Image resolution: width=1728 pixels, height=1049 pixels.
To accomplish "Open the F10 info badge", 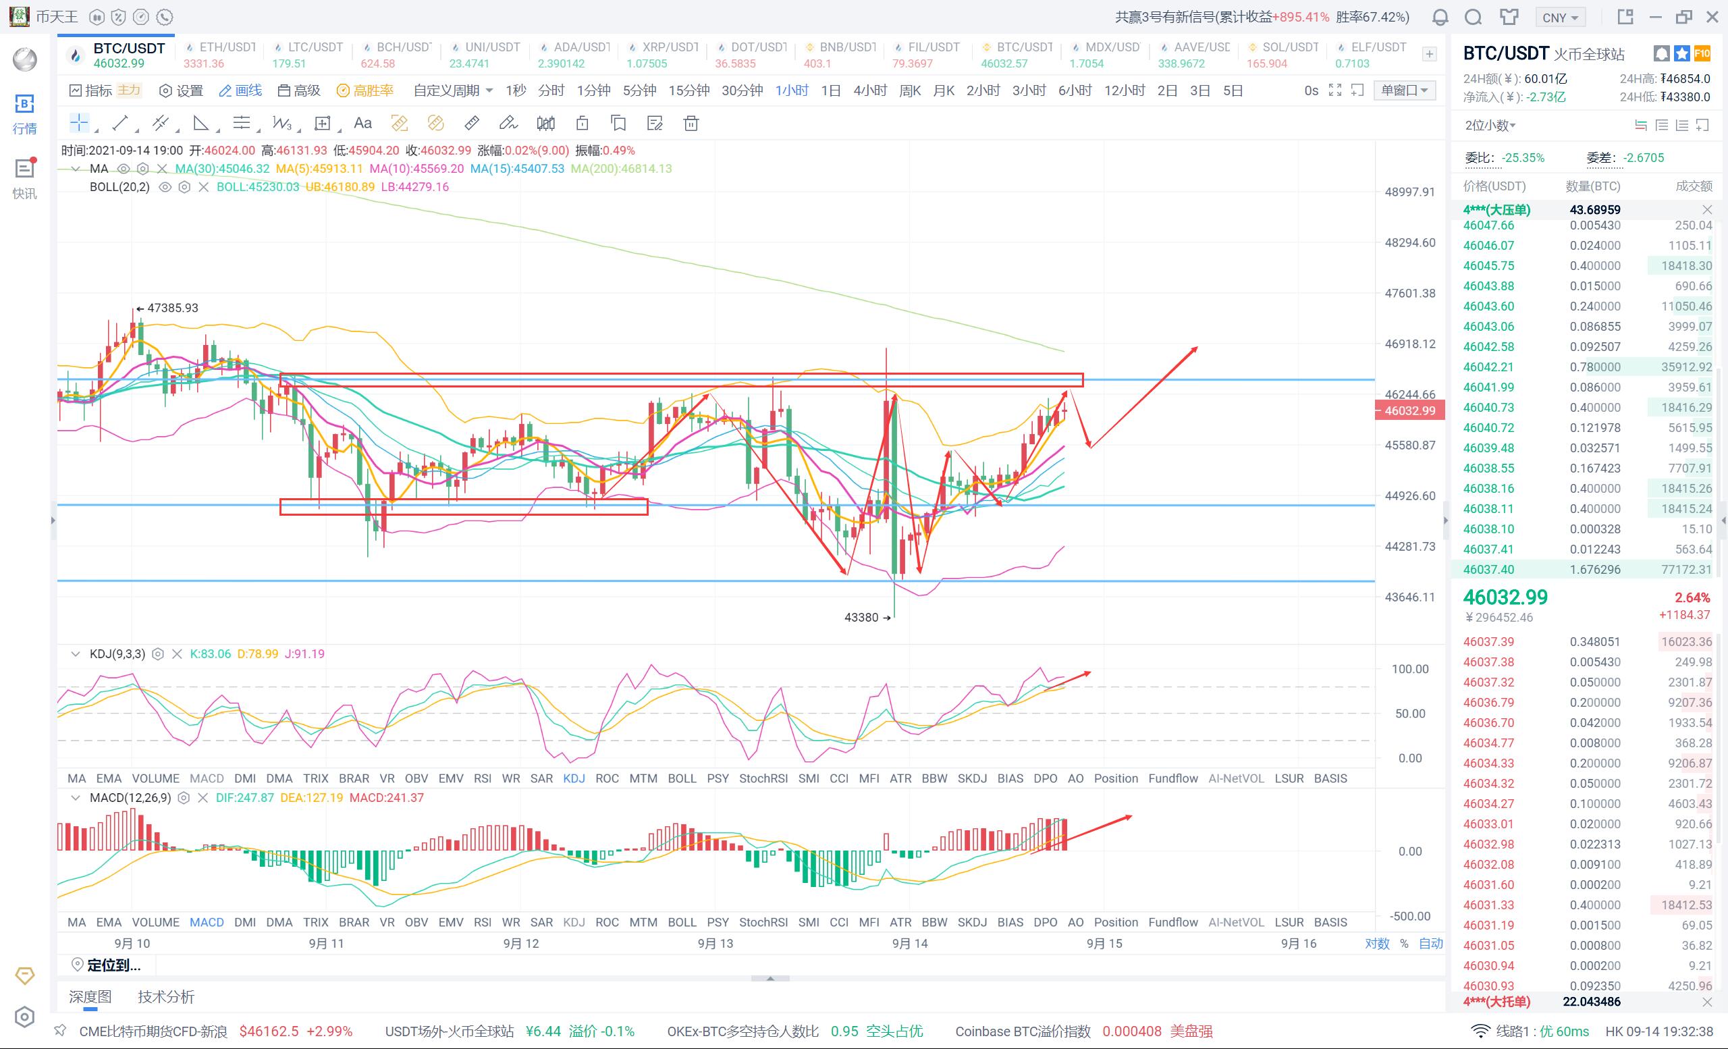I will coord(1702,53).
